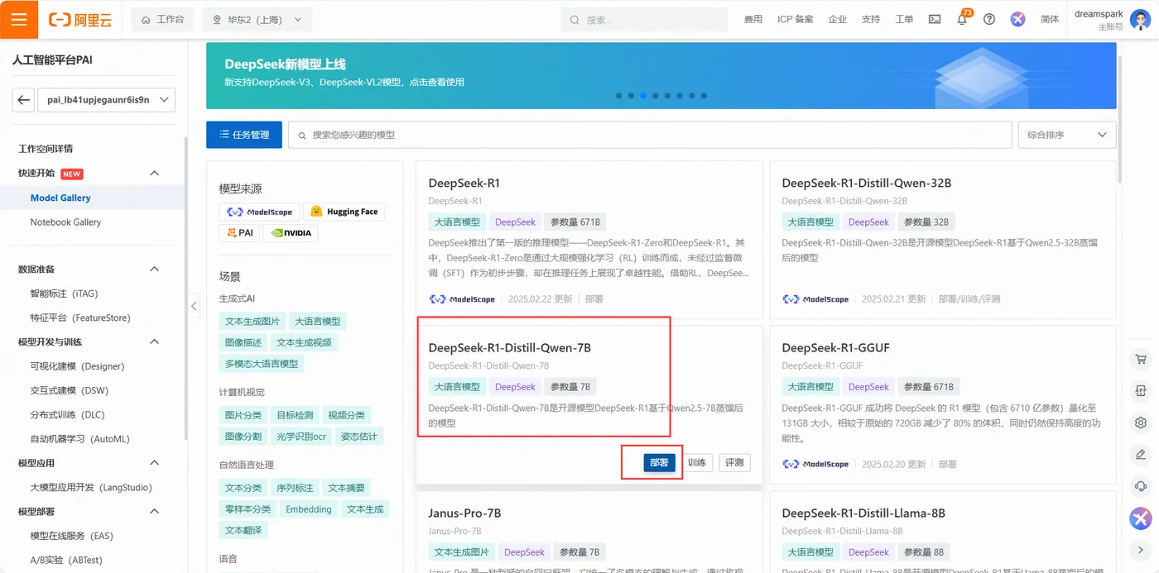This screenshot has height=573, width=1159.
Task: Open the DeepSeek-R1 model card title
Action: pos(464,183)
